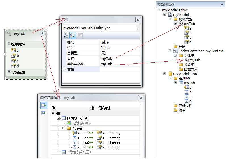
Task: Select myModel.Store database node
Action: (x=183, y=74)
